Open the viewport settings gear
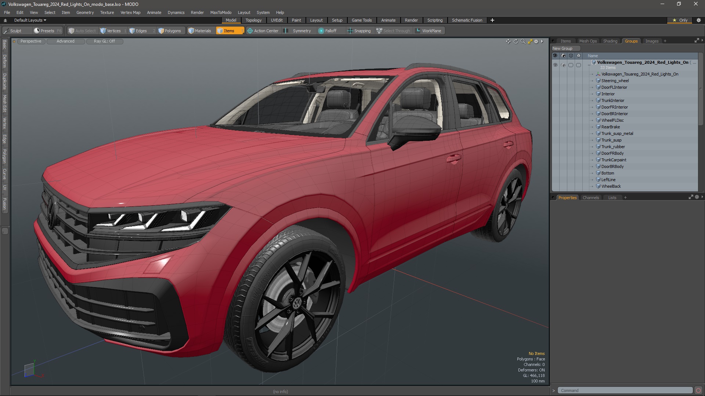This screenshot has height=396, width=705. click(536, 41)
